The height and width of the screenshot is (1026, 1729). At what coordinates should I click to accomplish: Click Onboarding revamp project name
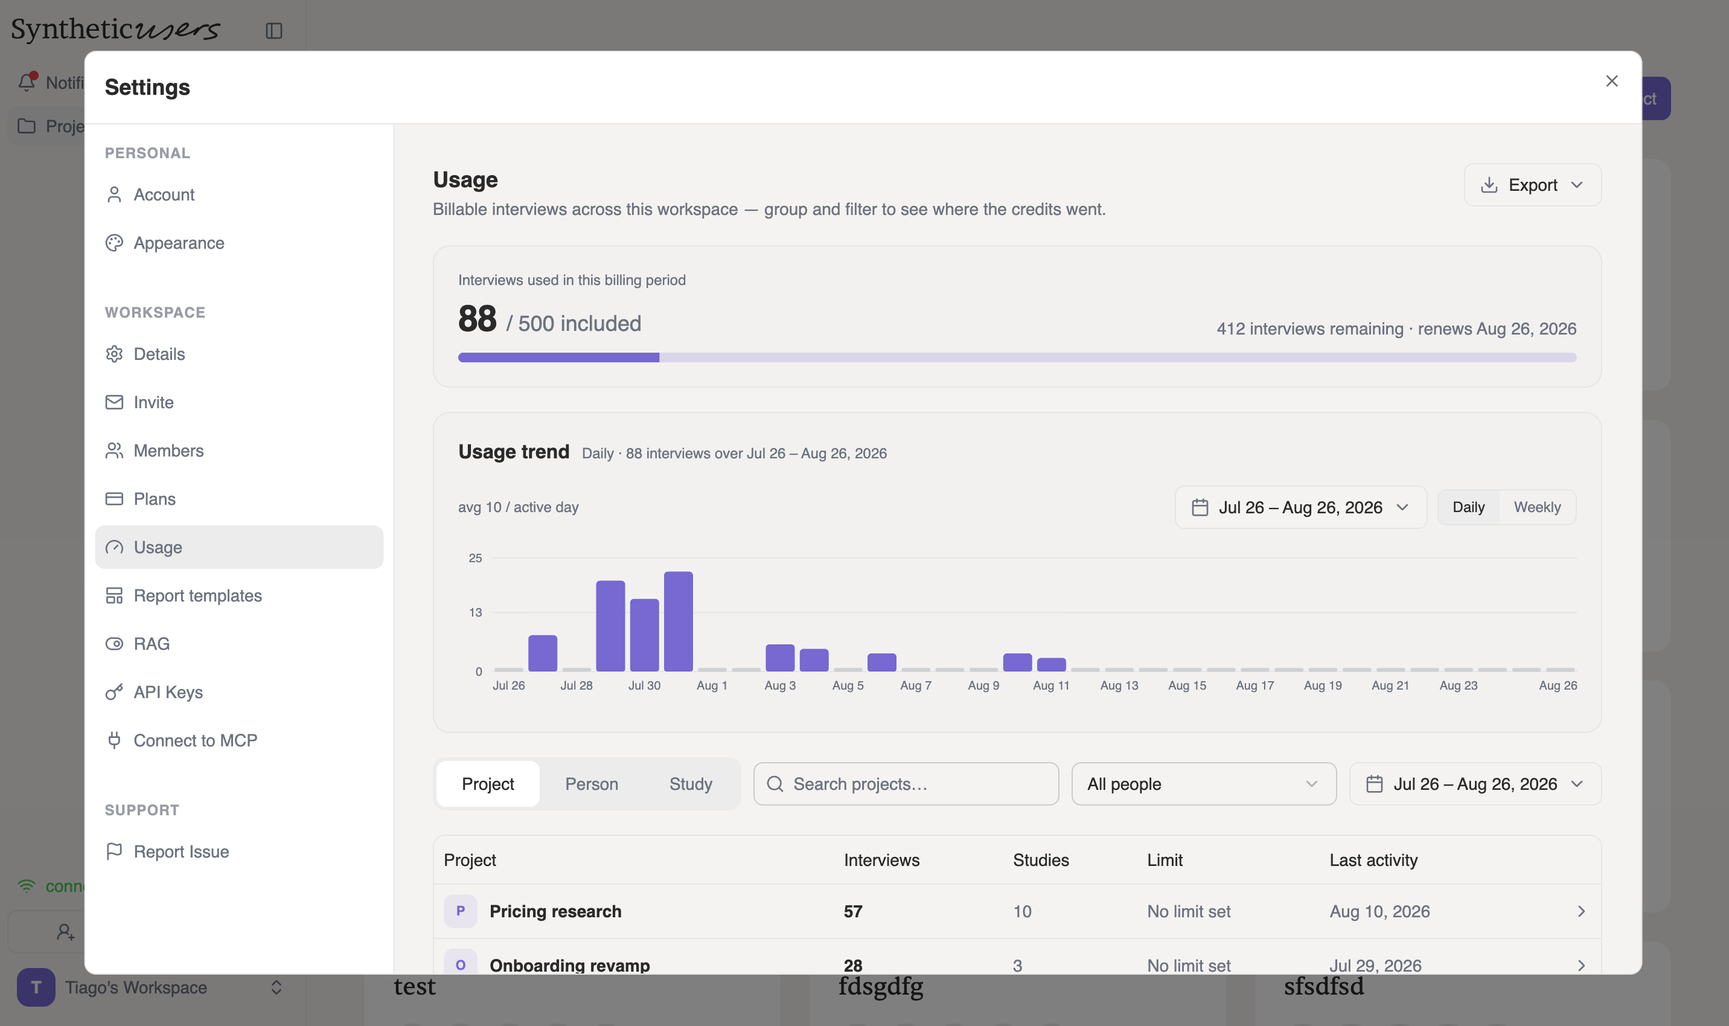tap(569, 965)
